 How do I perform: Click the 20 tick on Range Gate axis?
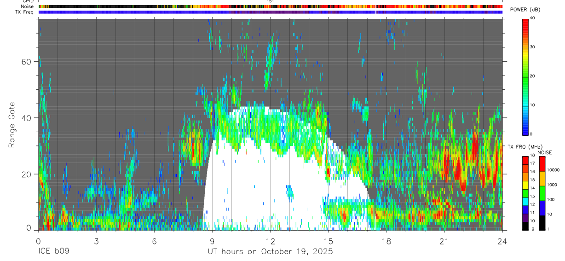[x=28, y=174]
